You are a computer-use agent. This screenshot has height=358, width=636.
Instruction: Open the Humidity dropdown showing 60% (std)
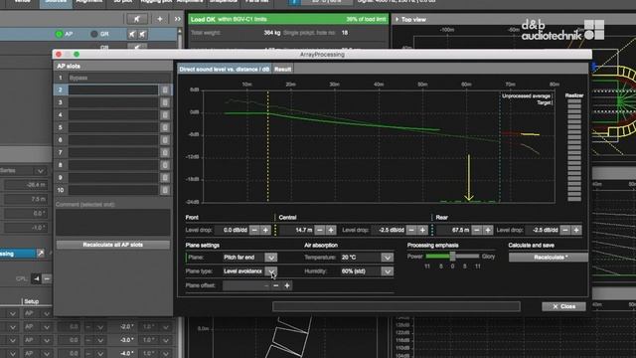[387, 271]
